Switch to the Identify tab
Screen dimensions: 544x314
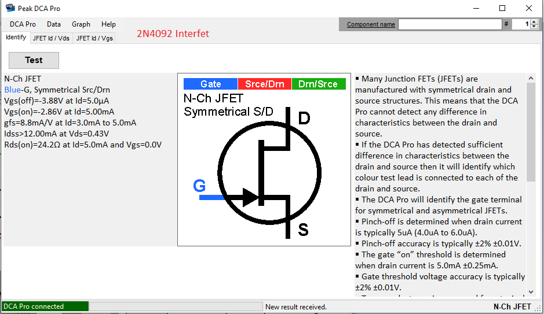tap(16, 38)
